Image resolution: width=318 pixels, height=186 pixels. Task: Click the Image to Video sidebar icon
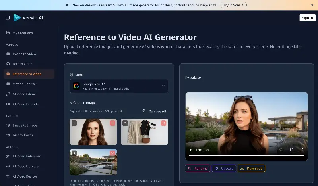coord(8,54)
